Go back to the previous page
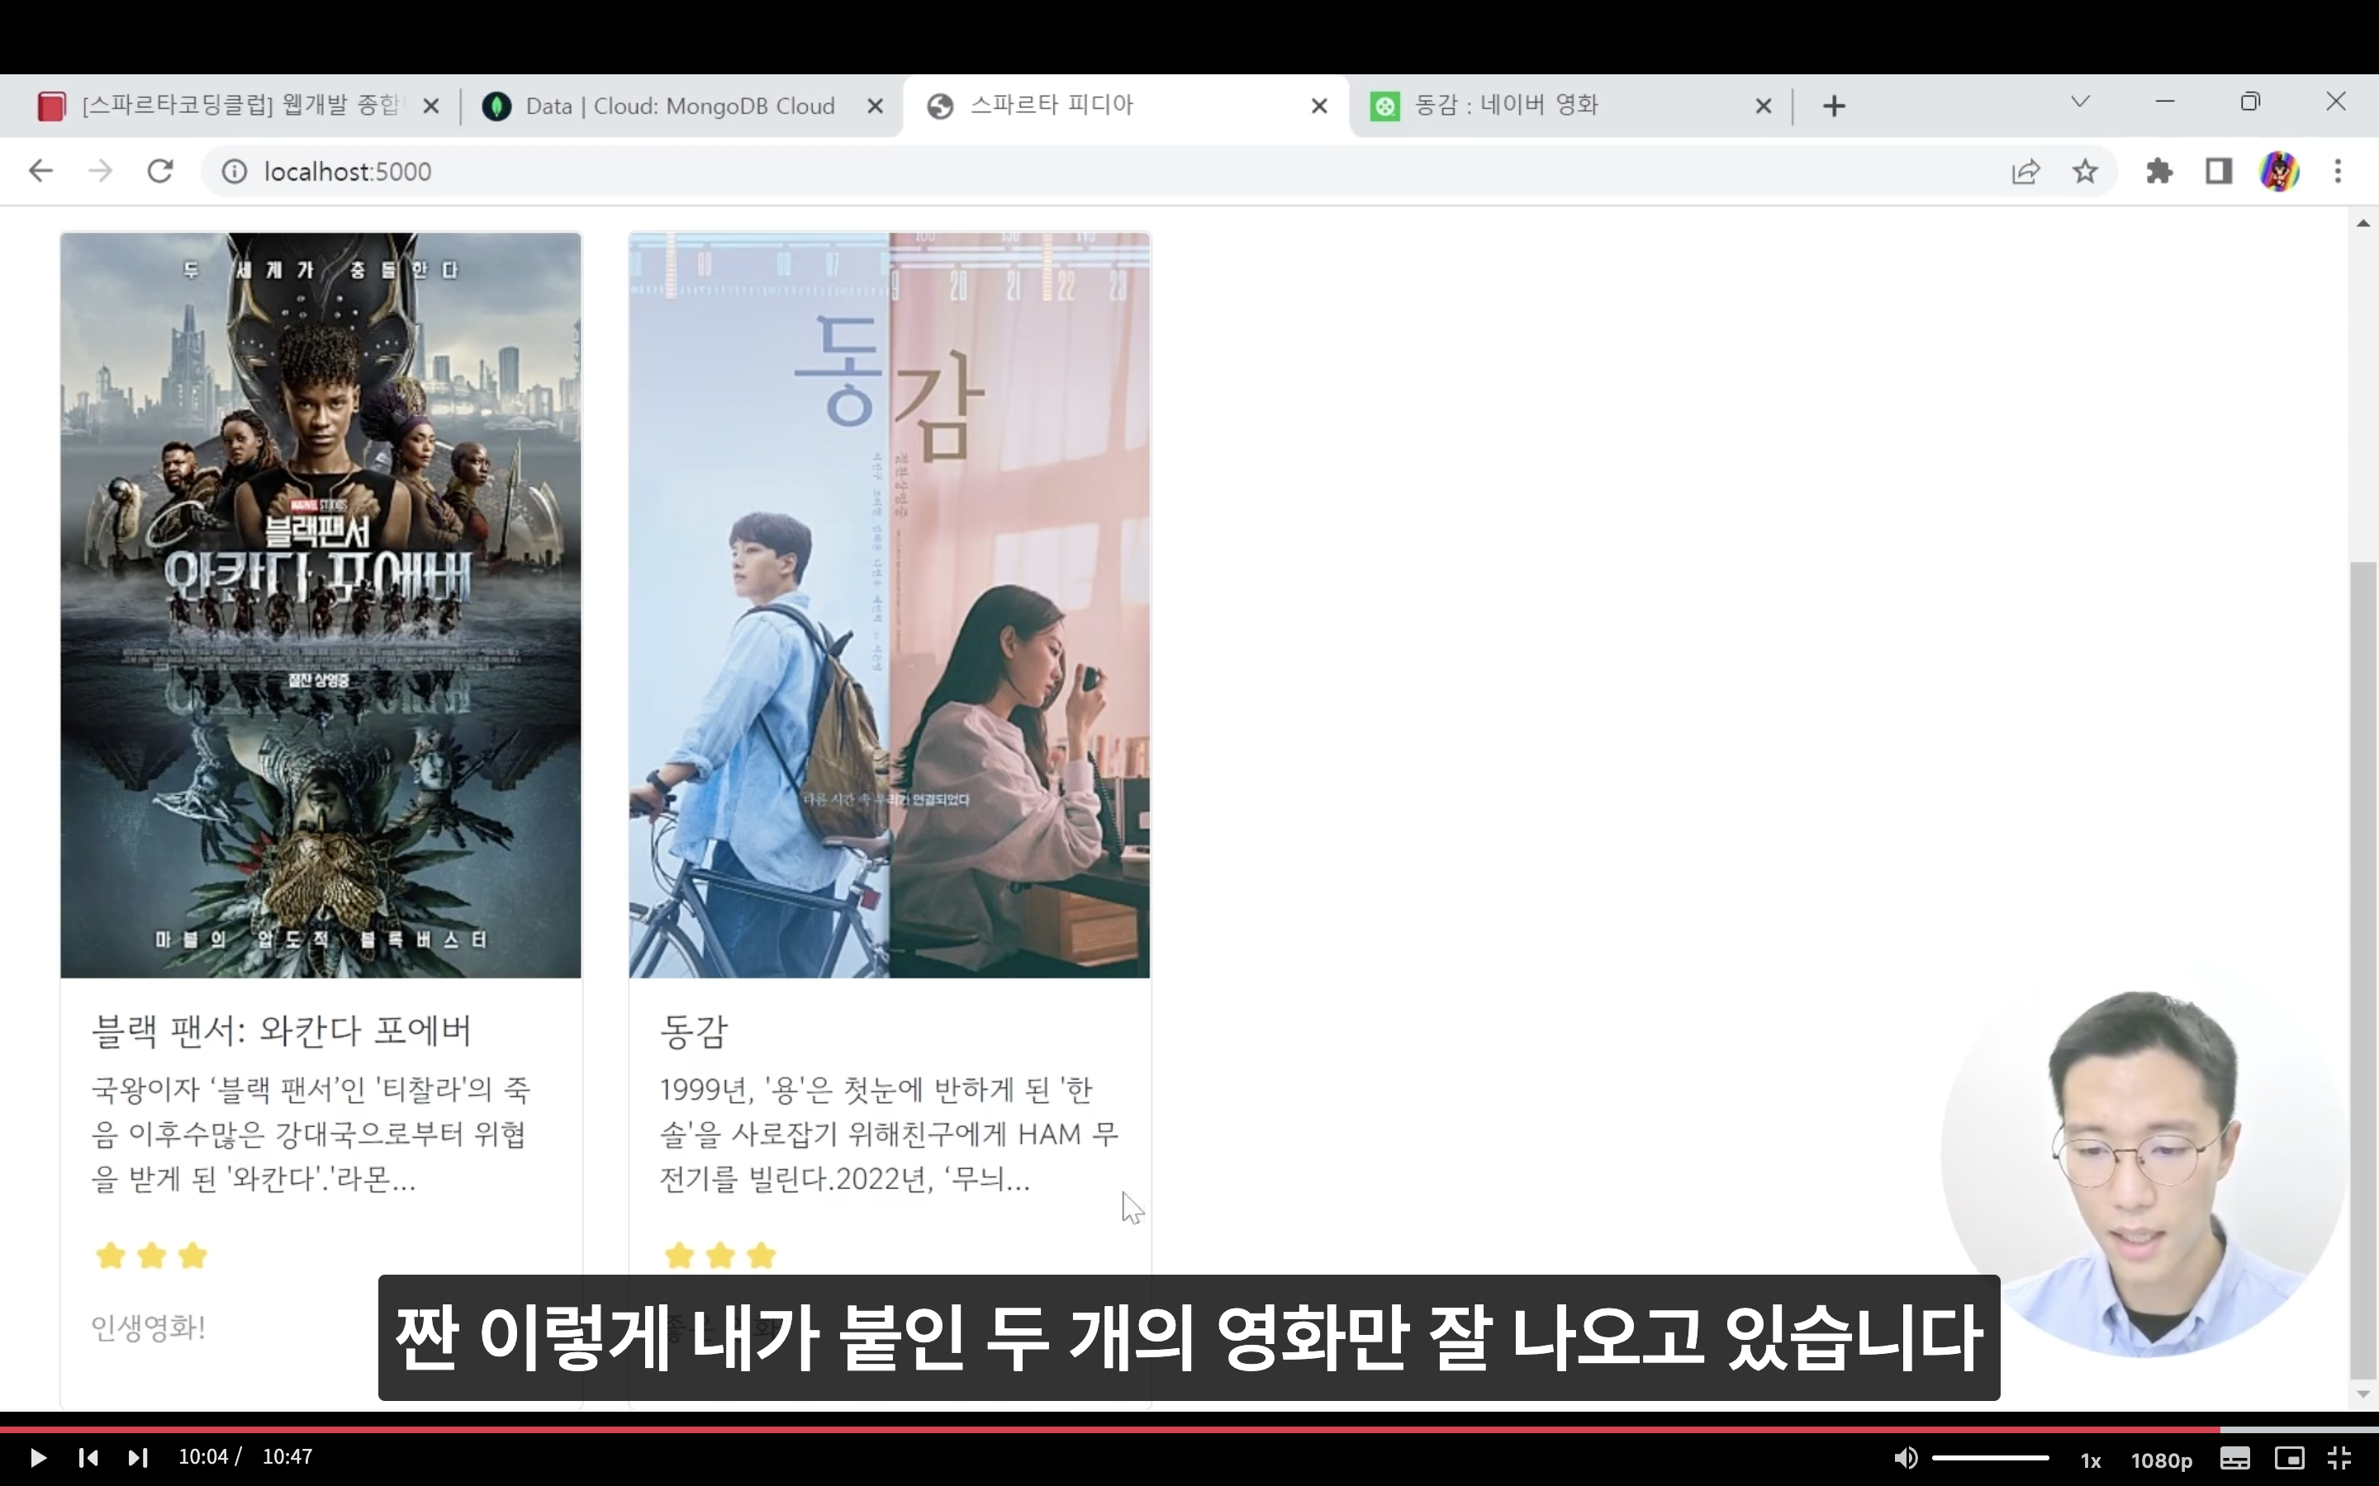 [x=40, y=171]
